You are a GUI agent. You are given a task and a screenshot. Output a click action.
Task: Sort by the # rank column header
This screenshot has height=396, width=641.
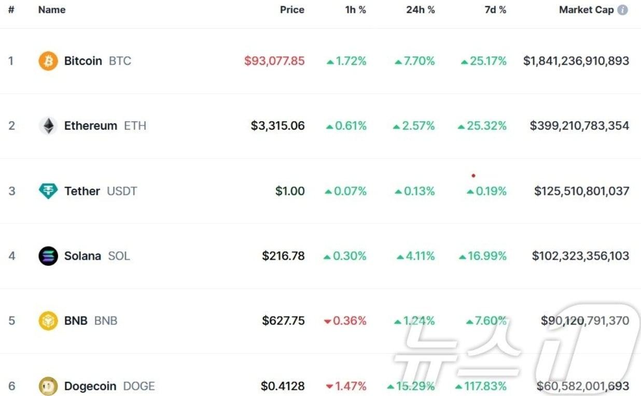(x=11, y=10)
